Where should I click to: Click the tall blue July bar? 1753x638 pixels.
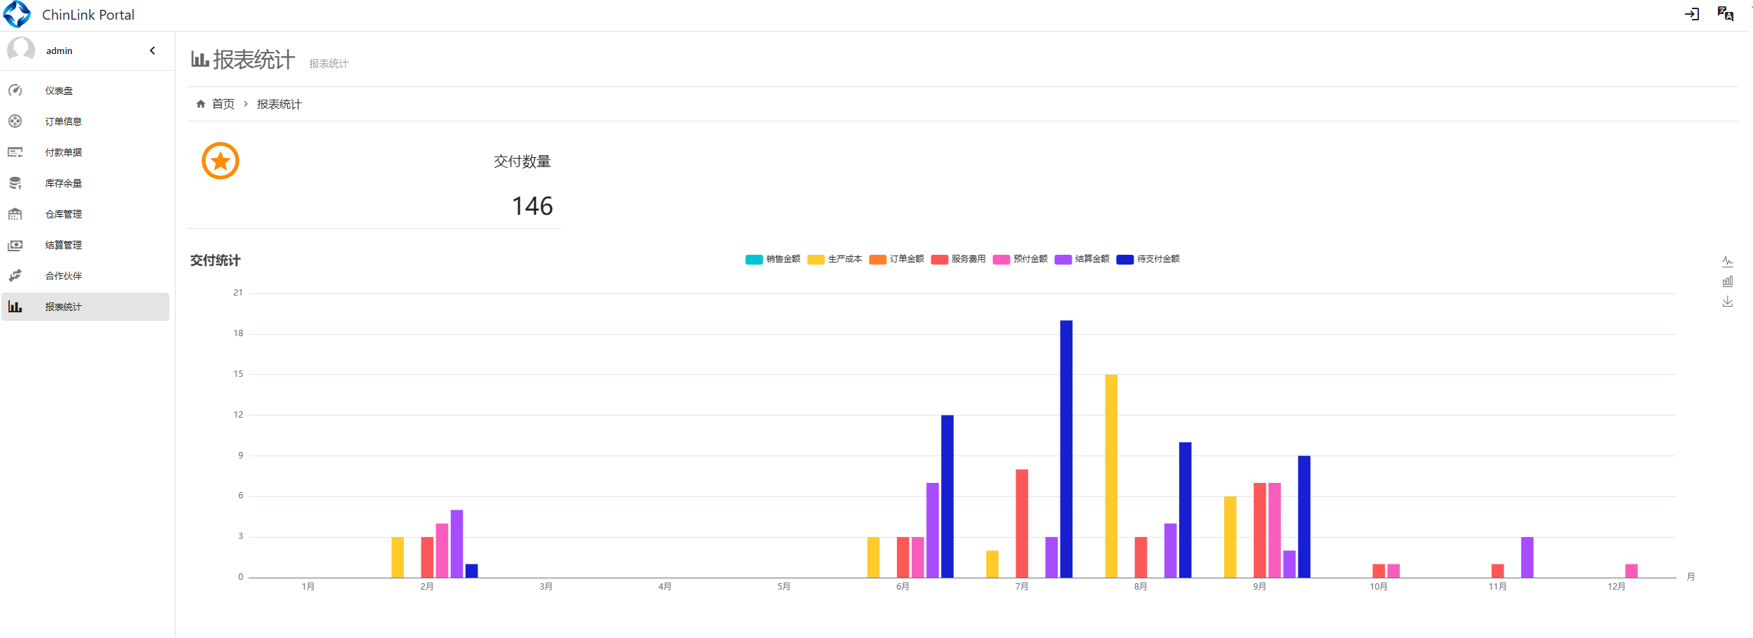(x=1066, y=449)
